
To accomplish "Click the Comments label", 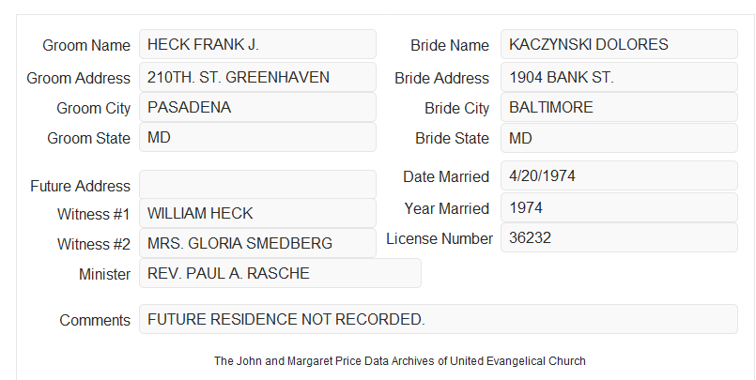I will (95, 320).
